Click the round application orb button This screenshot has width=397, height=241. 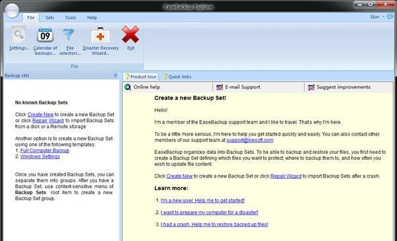click(x=12, y=11)
